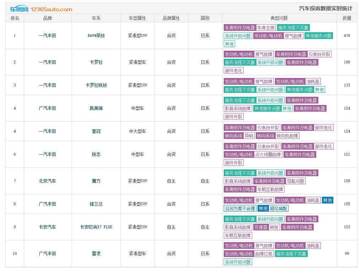360x268 pixels.
Task: Click 故障灯亮 tag in 雷凌 row
Action: [264, 254]
